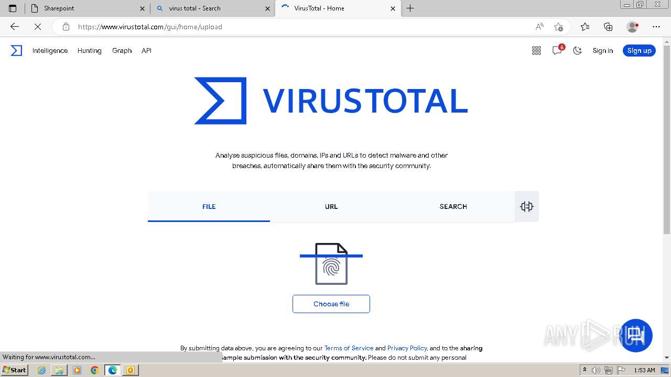The image size is (671, 377).
Task: Open Internet Explorer from taskbar
Action: tap(42, 370)
